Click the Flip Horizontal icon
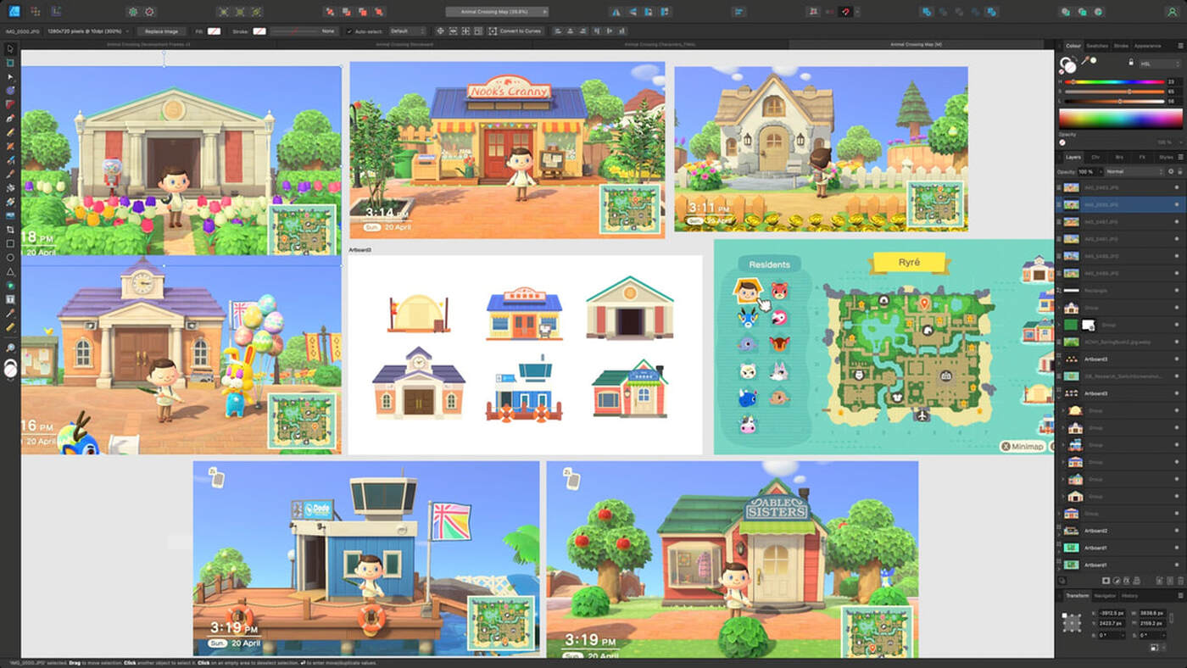This screenshot has height=668, width=1187. click(x=616, y=12)
